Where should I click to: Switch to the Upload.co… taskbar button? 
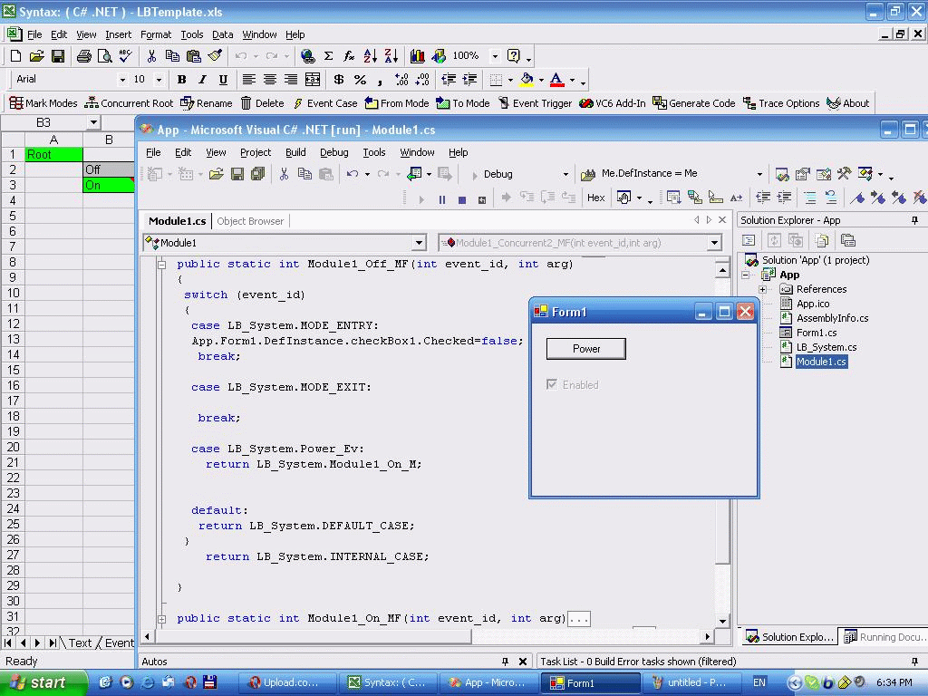click(x=287, y=682)
